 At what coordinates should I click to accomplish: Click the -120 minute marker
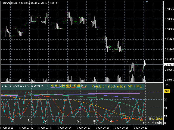click(13, 120)
